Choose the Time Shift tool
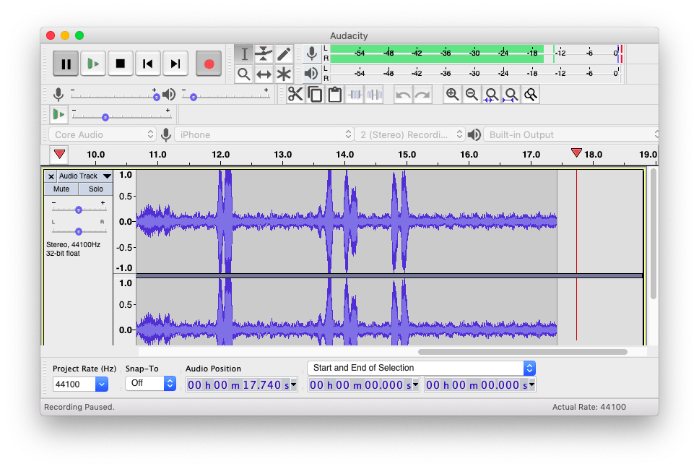The width and height of the screenshot is (699, 469). coord(264,74)
